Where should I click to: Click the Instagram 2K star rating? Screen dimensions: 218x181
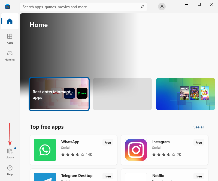[x=166, y=155]
